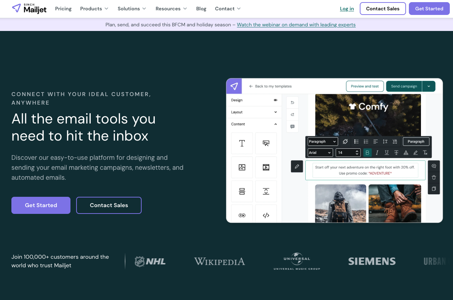Open the Products menu
The image size is (453, 300).
click(x=94, y=9)
